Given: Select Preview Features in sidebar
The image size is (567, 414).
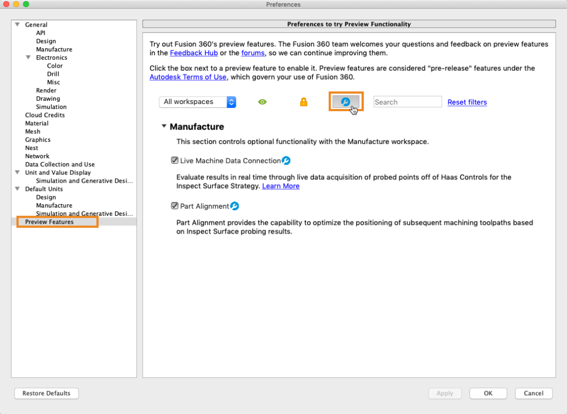Looking at the screenshot, I should click(x=49, y=221).
